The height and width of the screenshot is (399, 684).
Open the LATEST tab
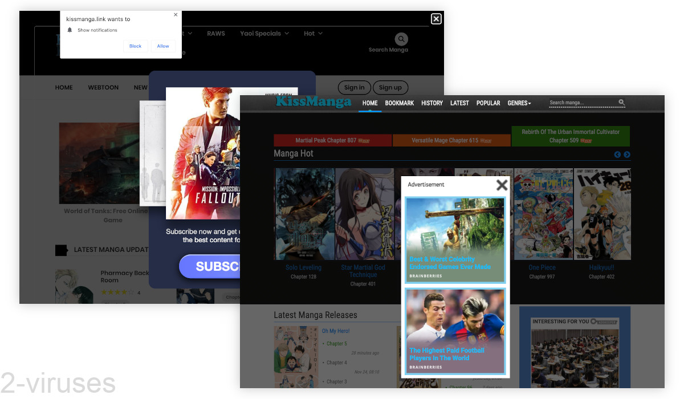pos(459,103)
